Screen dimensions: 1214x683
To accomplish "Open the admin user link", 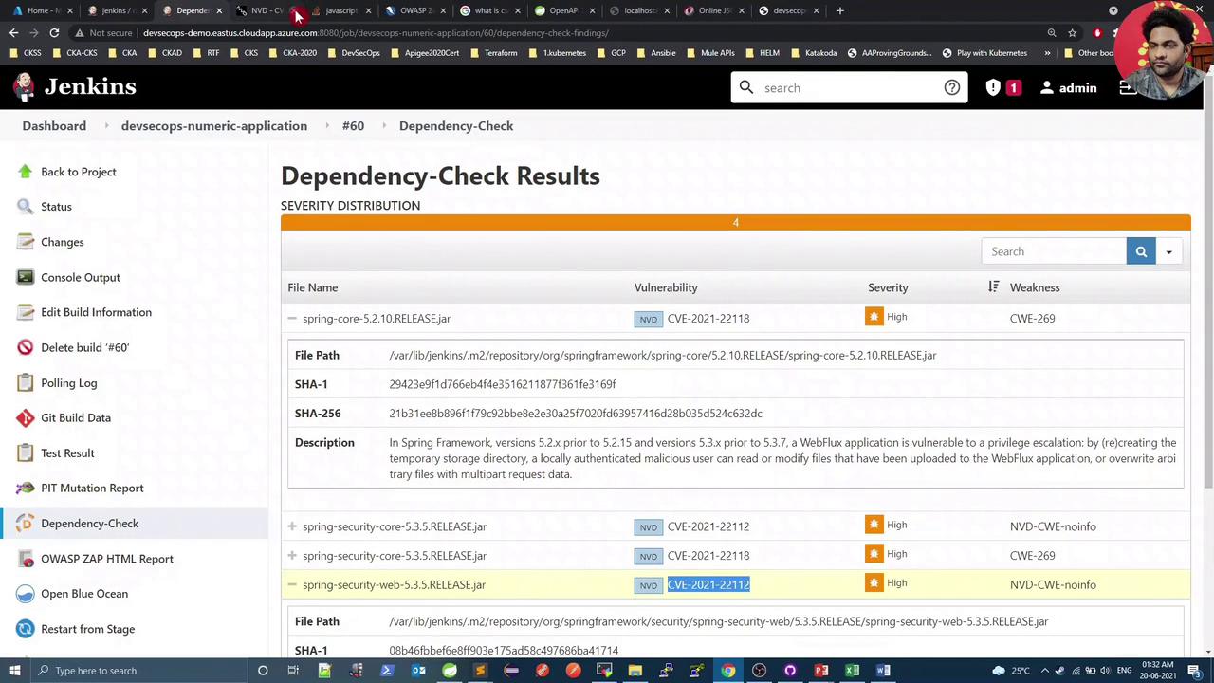I will (x=1068, y=88).
